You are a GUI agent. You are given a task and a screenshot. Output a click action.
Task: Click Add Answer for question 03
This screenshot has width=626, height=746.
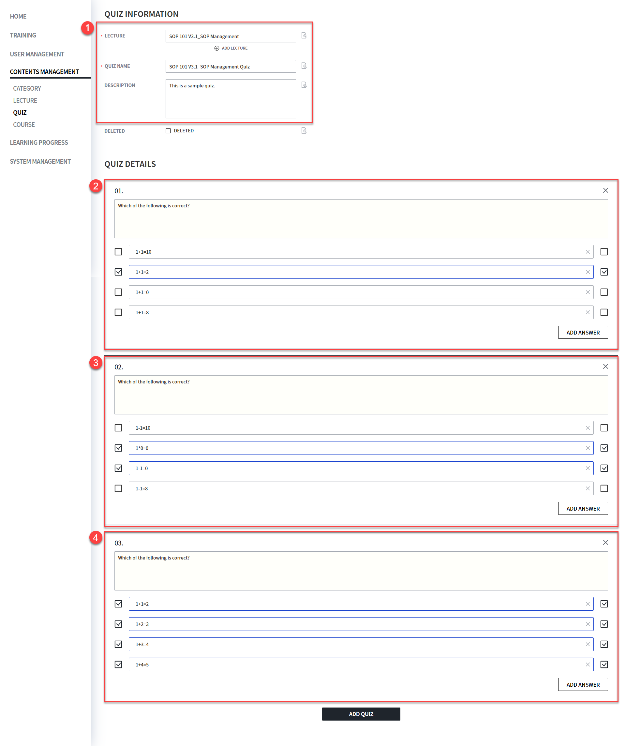pyautogui.click(x=582, y=685)
